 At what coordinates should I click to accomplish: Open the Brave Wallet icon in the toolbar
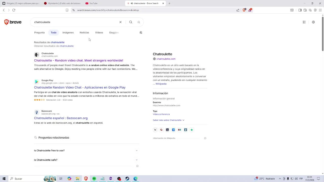pos(305,10)
